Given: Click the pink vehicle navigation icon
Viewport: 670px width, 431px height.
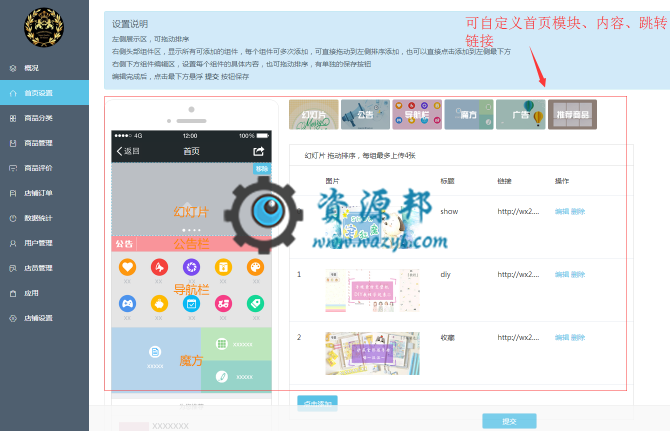Looking at the screenshot, I should point(223,303).
